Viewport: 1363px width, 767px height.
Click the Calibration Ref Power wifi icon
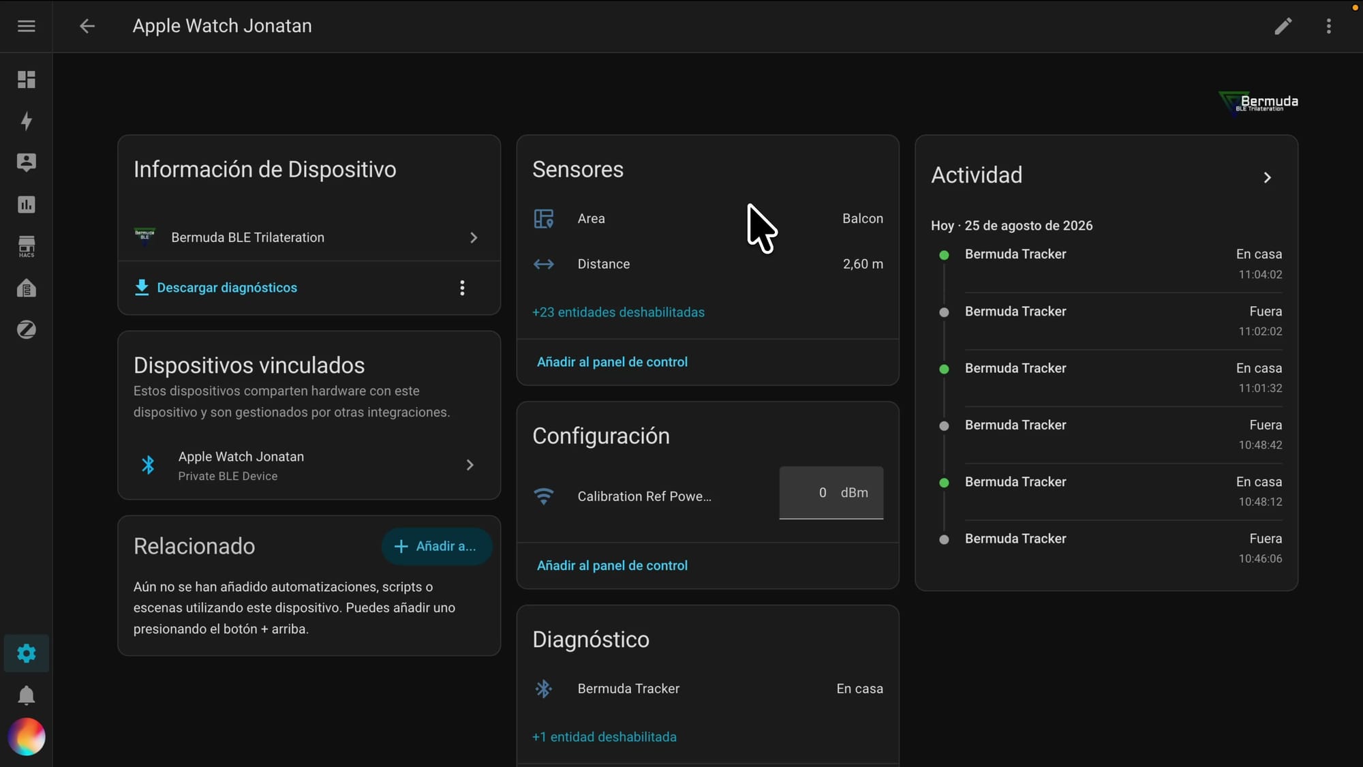544,496
